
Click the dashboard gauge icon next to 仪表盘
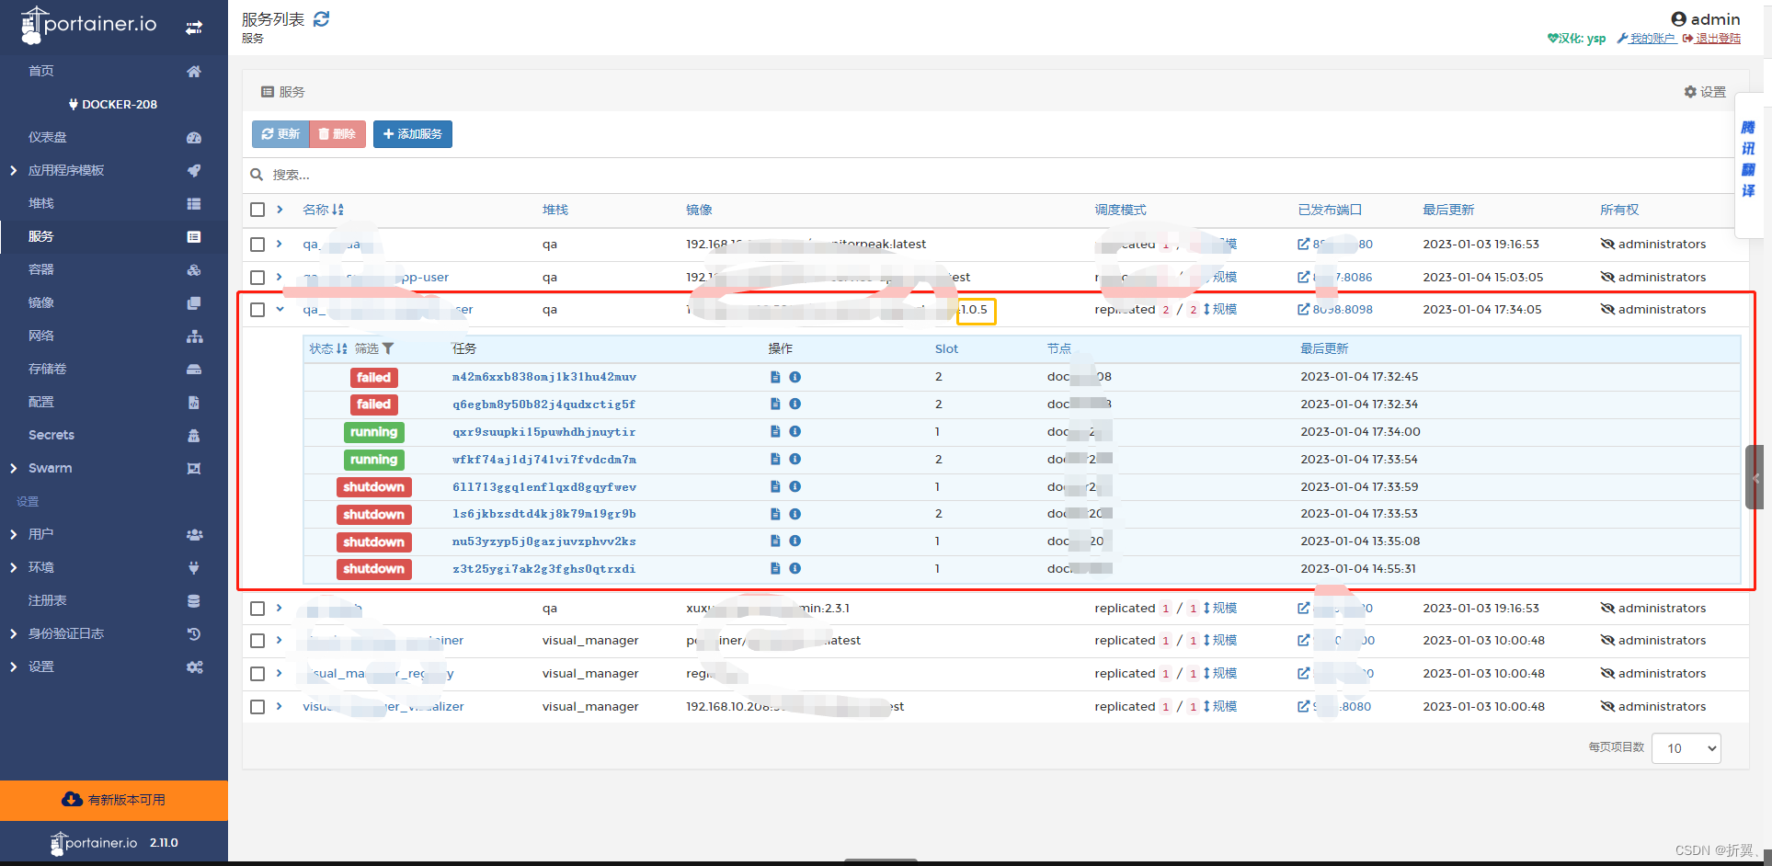[194, 137]
